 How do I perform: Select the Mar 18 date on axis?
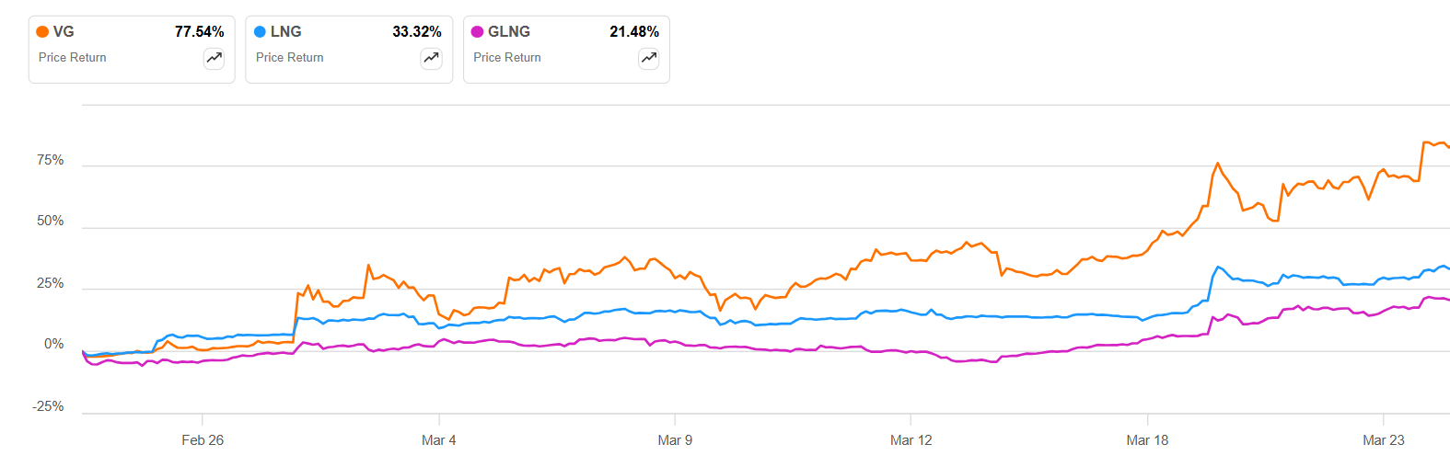(1147, 440)
